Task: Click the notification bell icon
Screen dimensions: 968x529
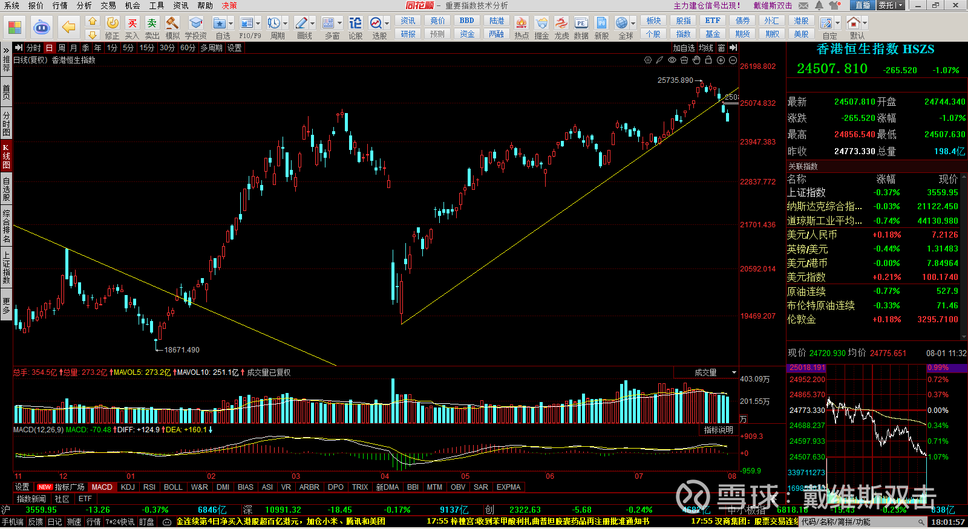Action: (x=819, y=5)
